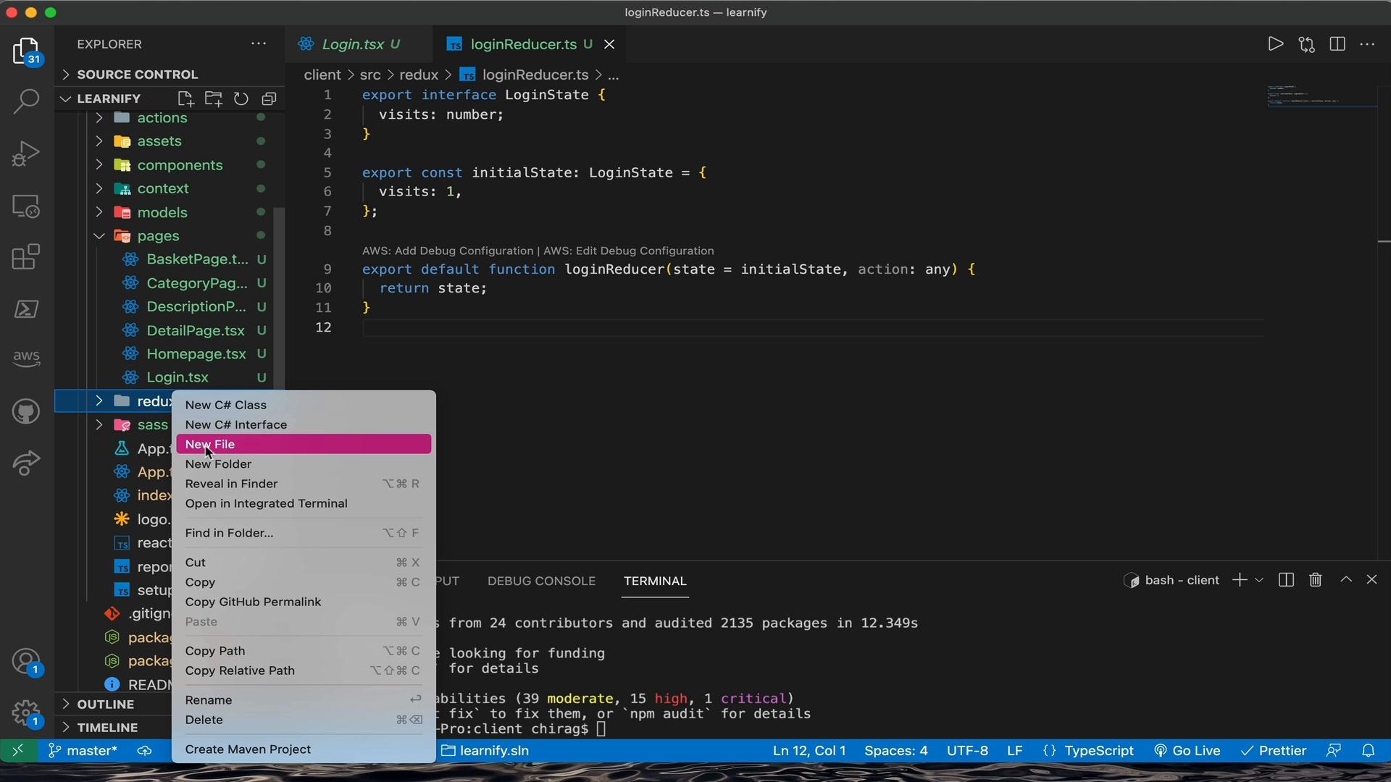Select the Extensions icon in activity bar
This screenshot has height=782, width=1391.
pyautogui.click(x=25, y=257)
